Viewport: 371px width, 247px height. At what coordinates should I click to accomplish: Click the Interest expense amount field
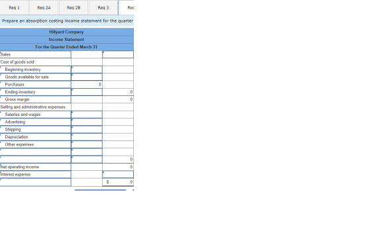coord(118,174)
